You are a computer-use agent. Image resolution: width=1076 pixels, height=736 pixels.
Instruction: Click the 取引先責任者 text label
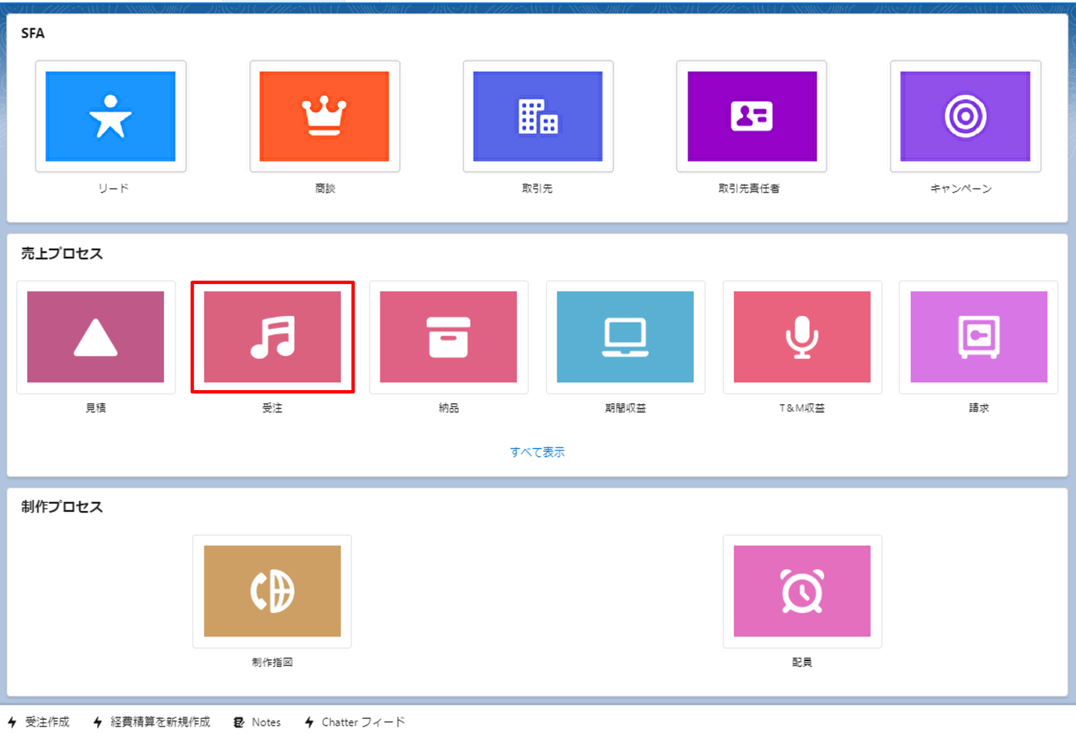[x=749, y=188]
